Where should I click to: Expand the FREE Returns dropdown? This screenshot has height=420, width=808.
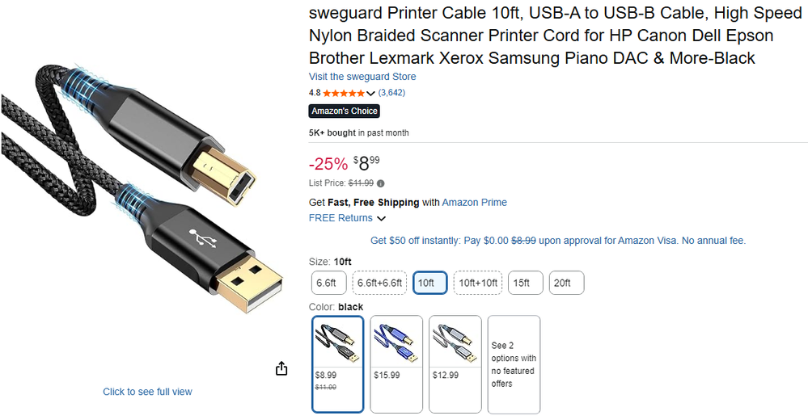(x=381, y=218)
